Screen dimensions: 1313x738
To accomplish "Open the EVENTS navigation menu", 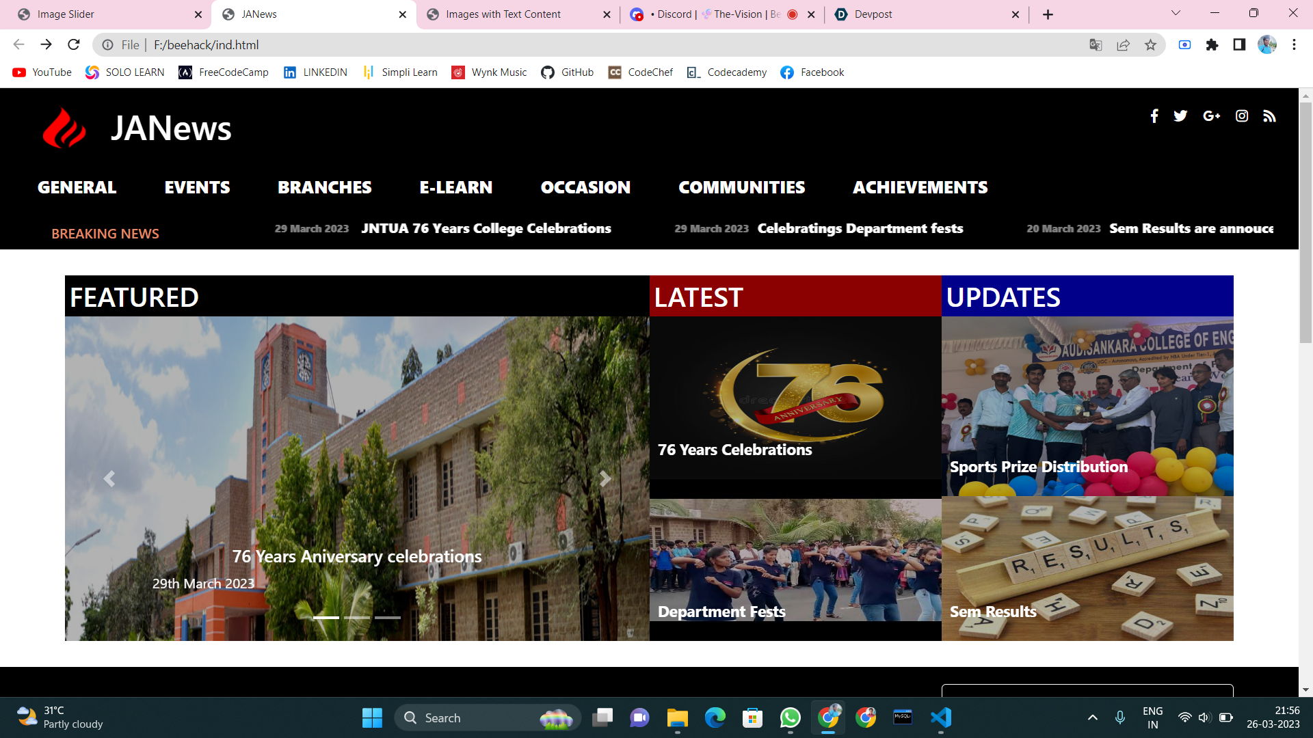I will (x=197, y=187).
